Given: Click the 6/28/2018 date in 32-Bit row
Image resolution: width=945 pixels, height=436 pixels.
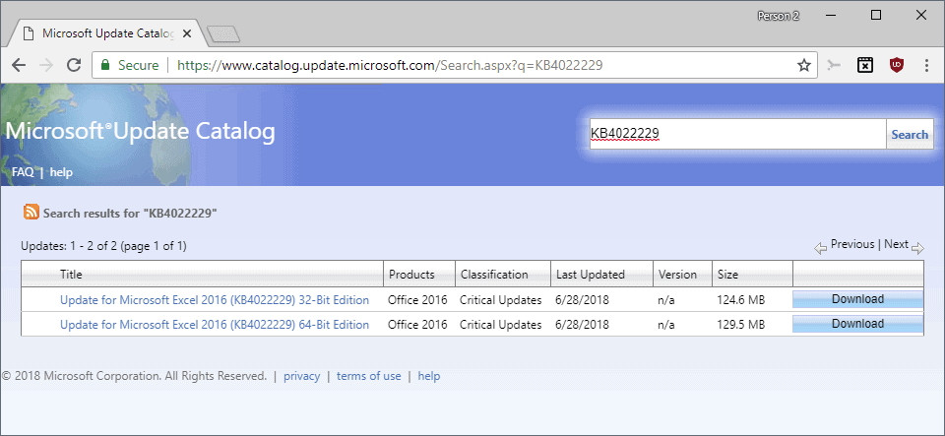Looking at the screenshot, I should tap(582, 300).
